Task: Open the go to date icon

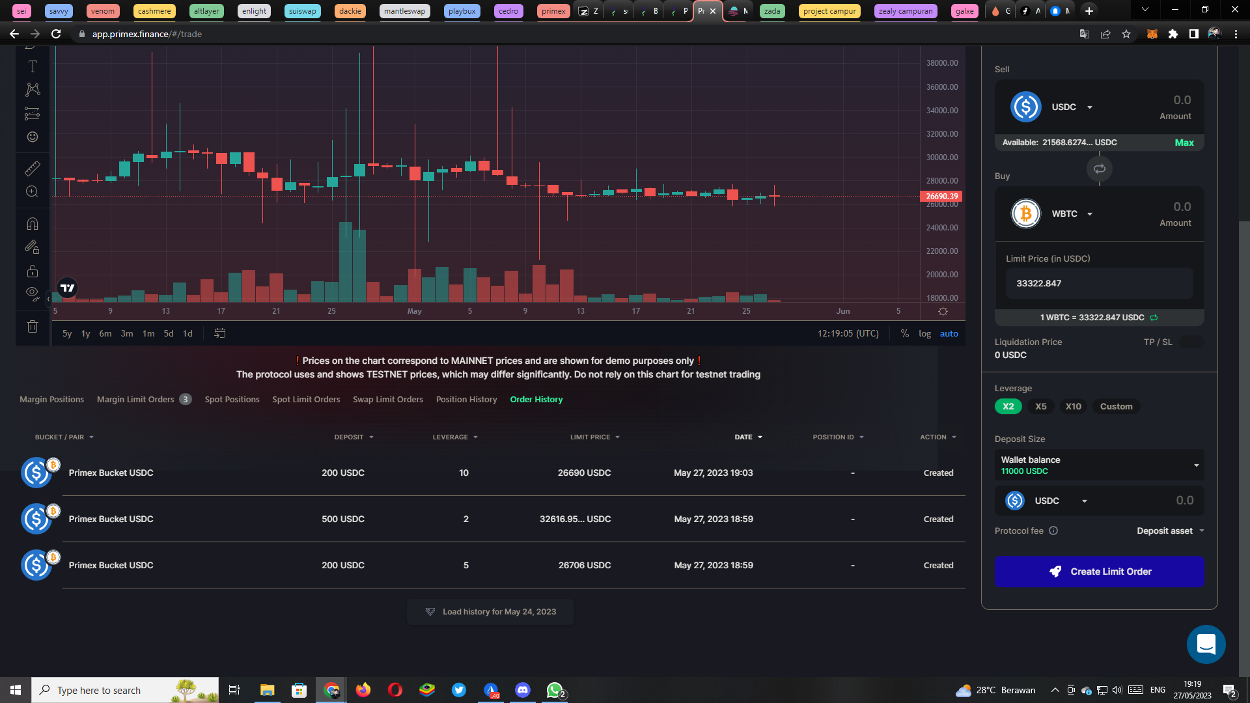Action: click(x=220, y=333)
